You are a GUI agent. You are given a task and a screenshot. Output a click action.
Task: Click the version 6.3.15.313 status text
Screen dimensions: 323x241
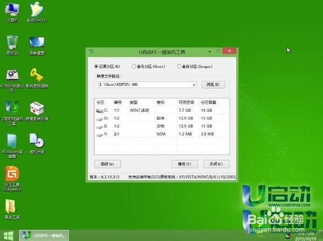pyautogui.click(x=104, y=177)
